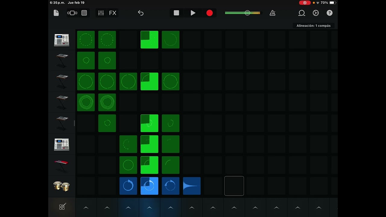Start recording with red Record button
Screen dimensions: 386x217
(210, 13)
